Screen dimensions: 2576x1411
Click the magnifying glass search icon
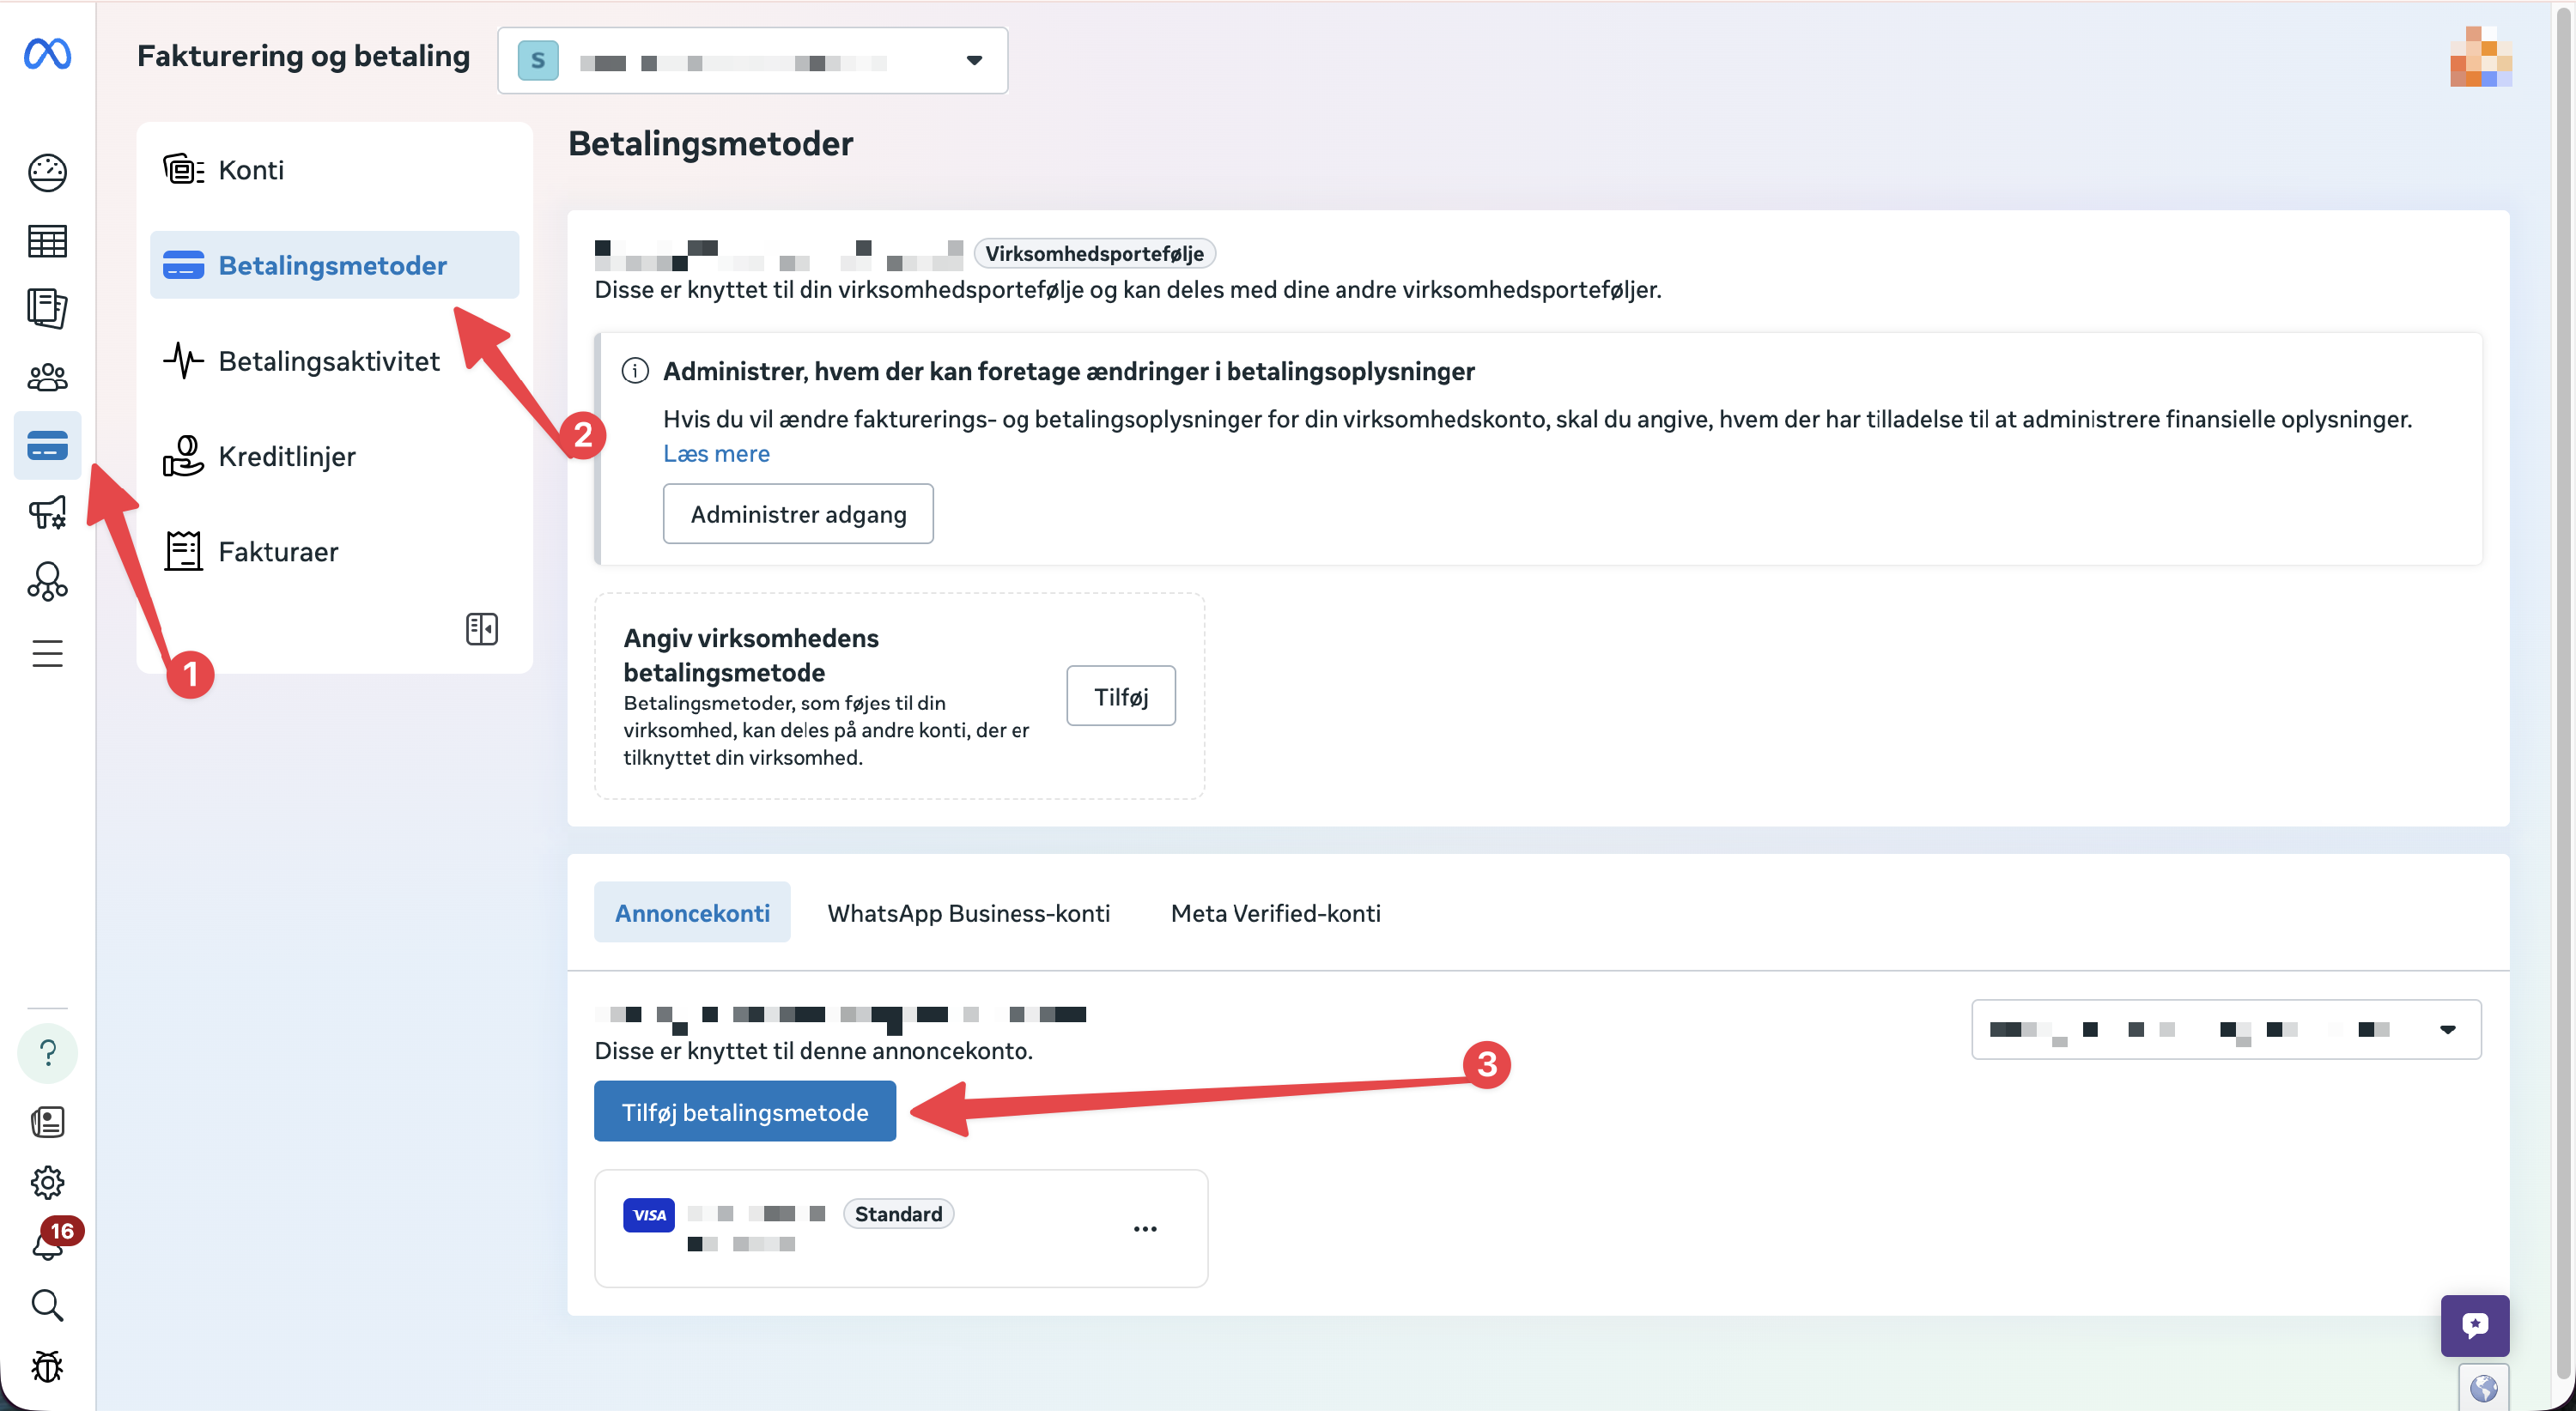pos(47,1305)
